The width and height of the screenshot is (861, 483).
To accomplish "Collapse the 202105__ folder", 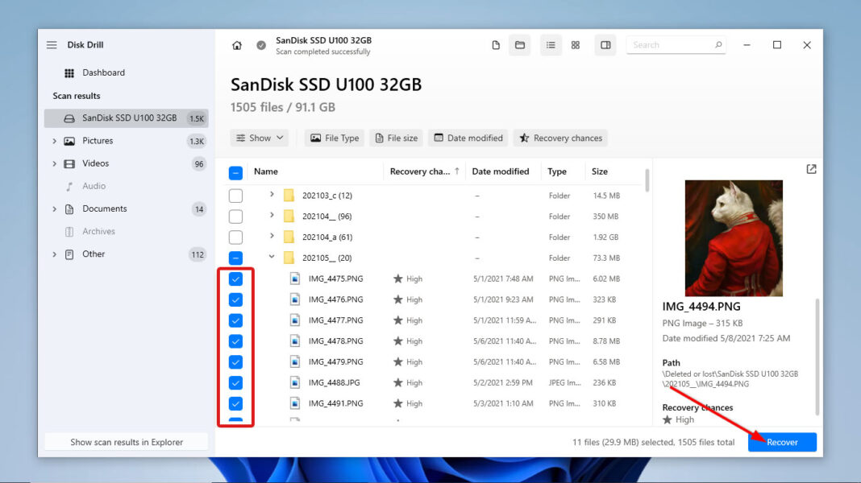I will point(272,258).
